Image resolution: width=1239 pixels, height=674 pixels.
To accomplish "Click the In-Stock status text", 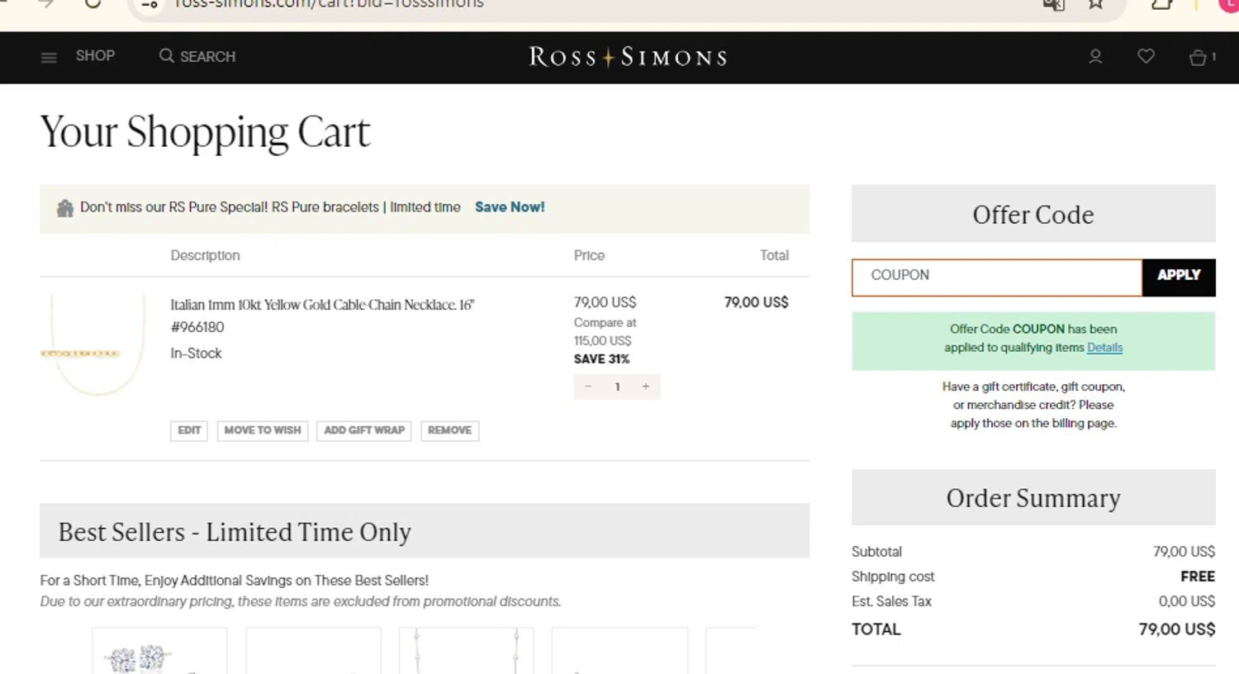I will [x=196, y=354].
